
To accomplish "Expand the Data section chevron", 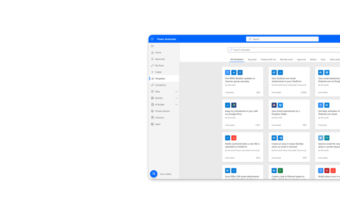I will click(x=176, y=92).
